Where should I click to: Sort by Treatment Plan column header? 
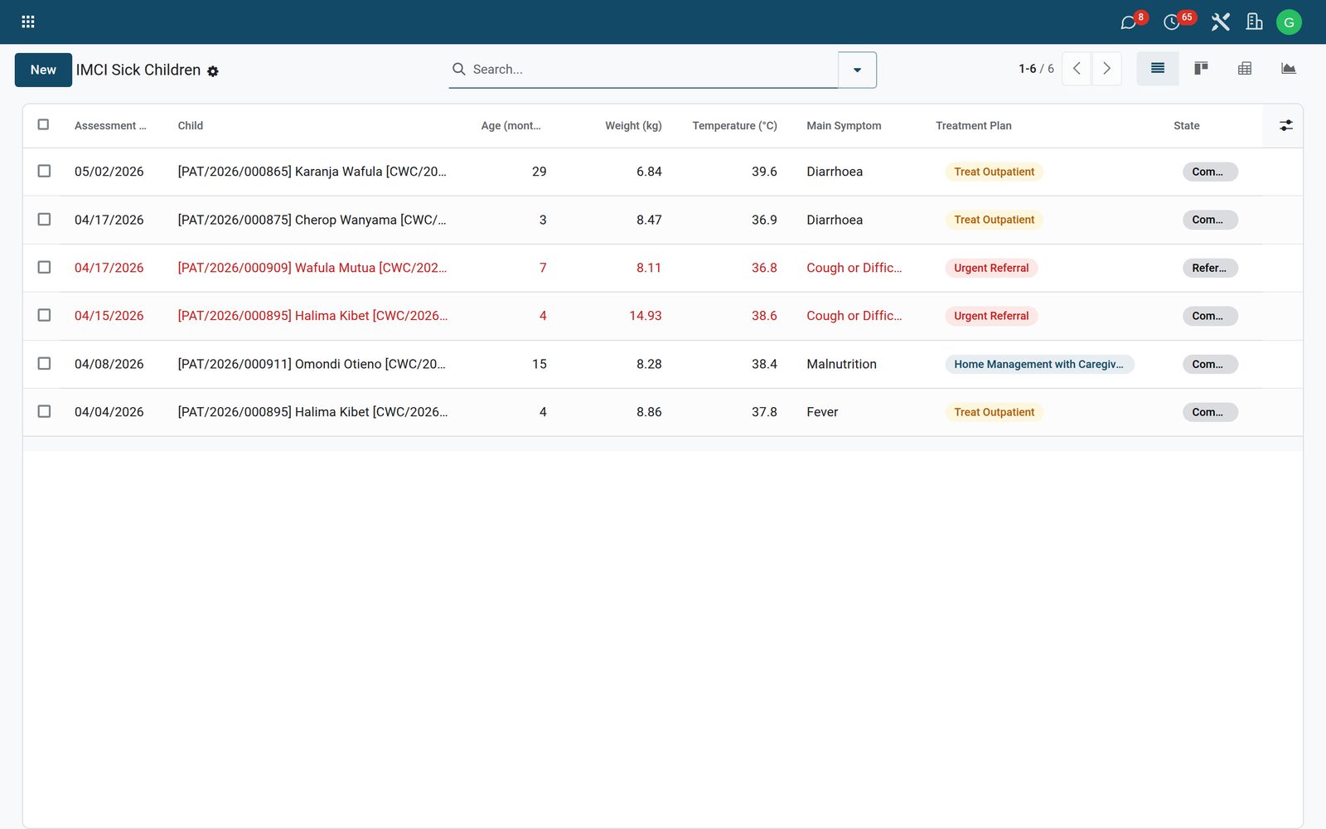tap(974, 126)
